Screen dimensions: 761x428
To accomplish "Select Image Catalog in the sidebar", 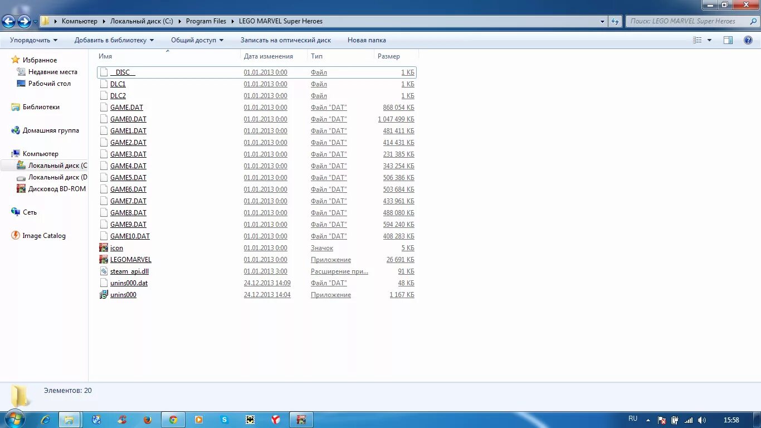I will [44, 236].
